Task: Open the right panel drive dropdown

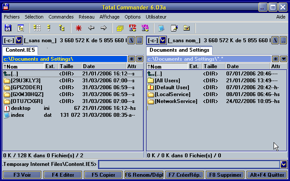Action: pyautogui.click(x=163, y=40)
